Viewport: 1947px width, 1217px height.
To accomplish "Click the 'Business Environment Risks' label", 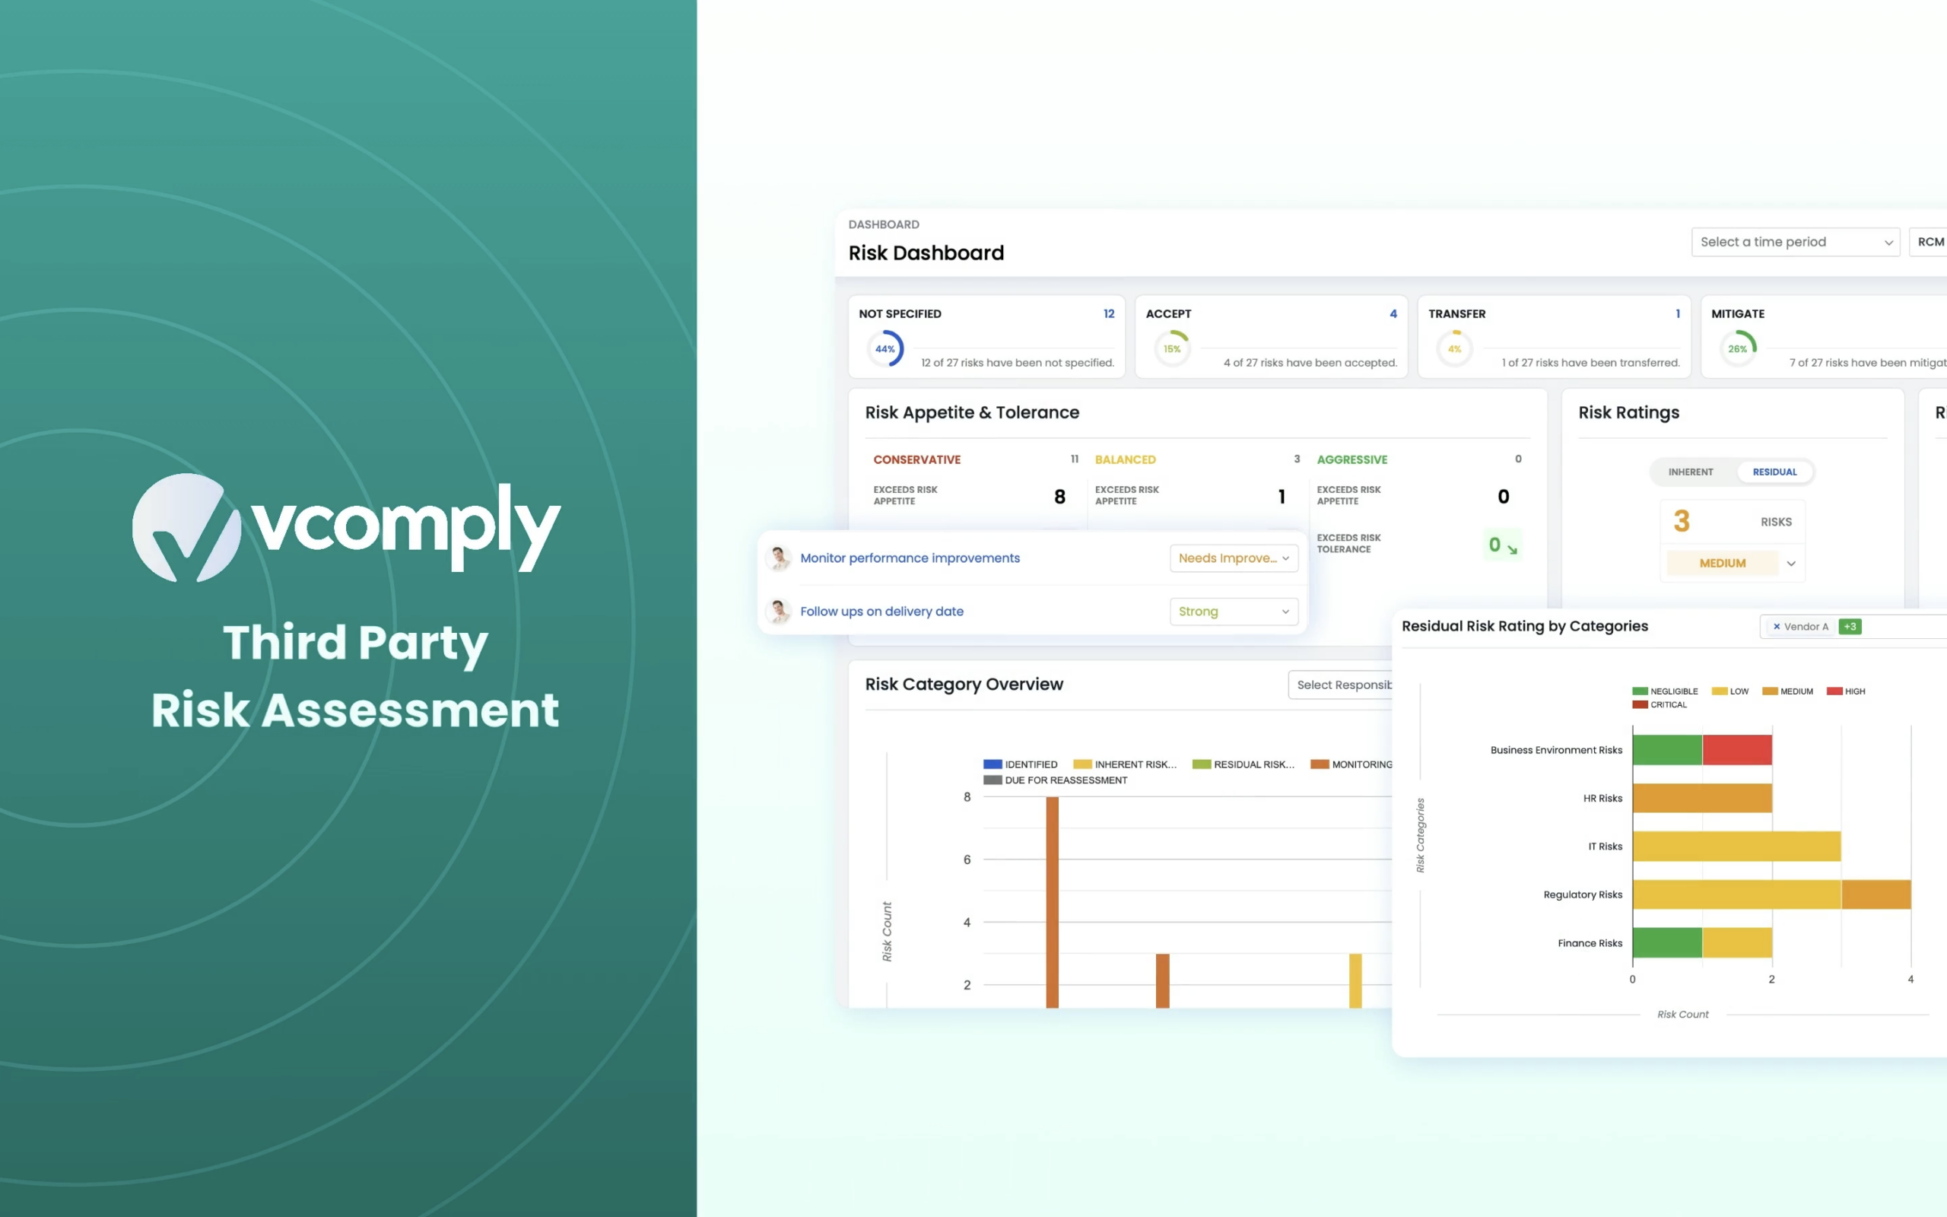I will [x=1556, y=749].
